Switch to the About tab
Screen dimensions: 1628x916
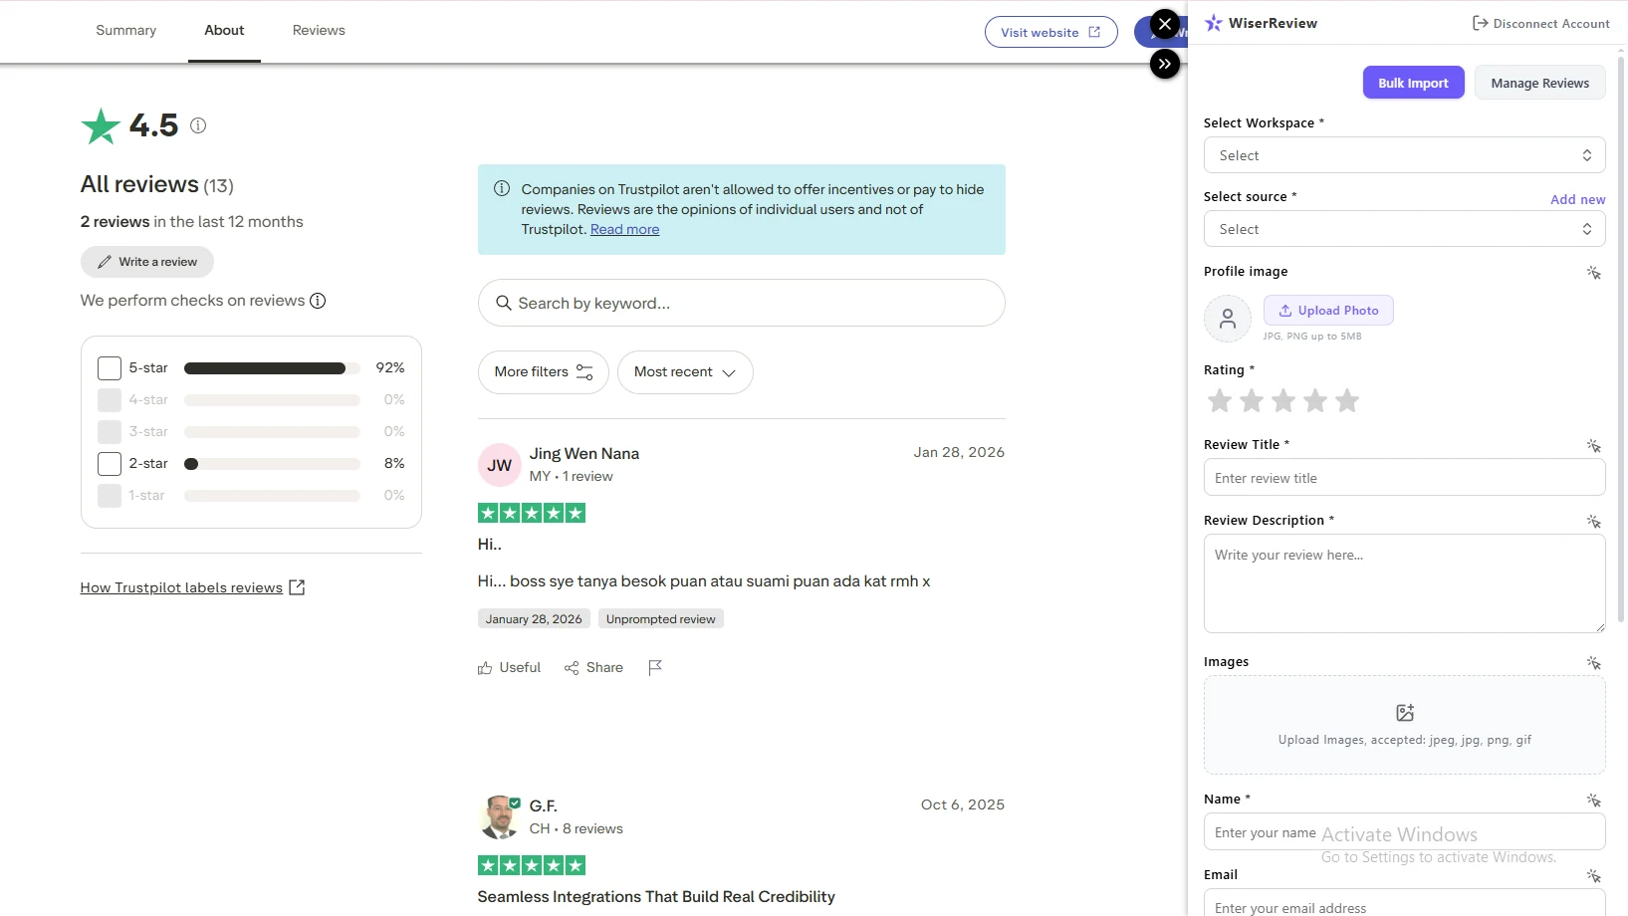(x=224, y=30)
